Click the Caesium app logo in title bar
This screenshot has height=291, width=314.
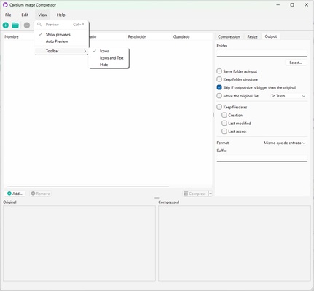pos(5,5)
